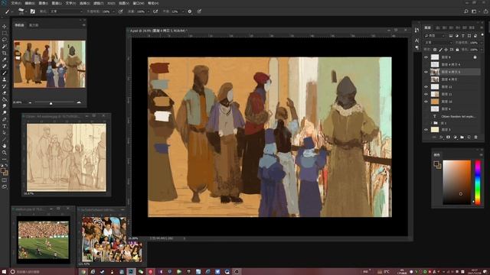The width and height of the screenshot is (490, 275).
Task: Open the brush blending mode dropdown
Action: coord(67,11)
